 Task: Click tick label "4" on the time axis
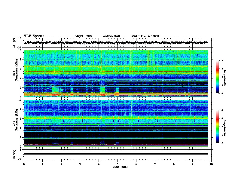(x=99, y=164)
